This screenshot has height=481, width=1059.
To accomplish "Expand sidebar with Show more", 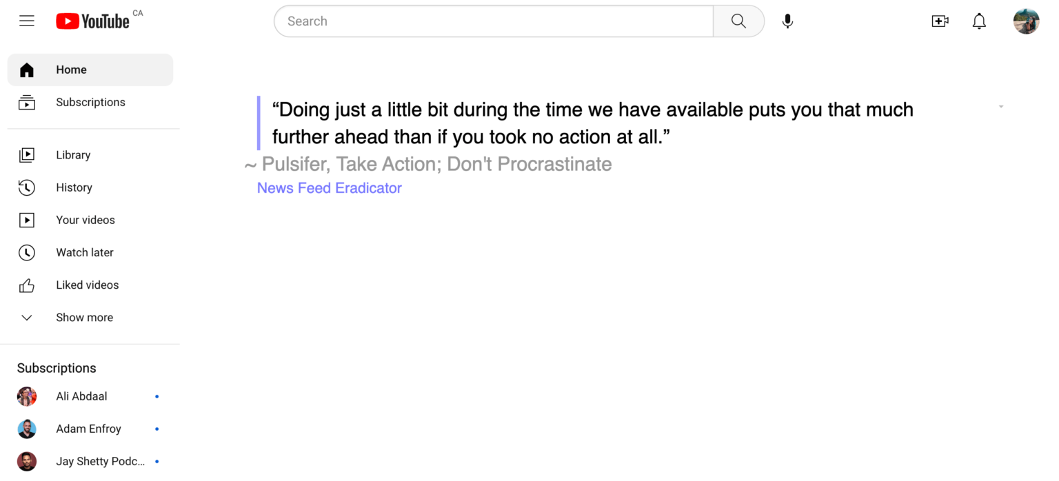I will [x=84, y=318].
